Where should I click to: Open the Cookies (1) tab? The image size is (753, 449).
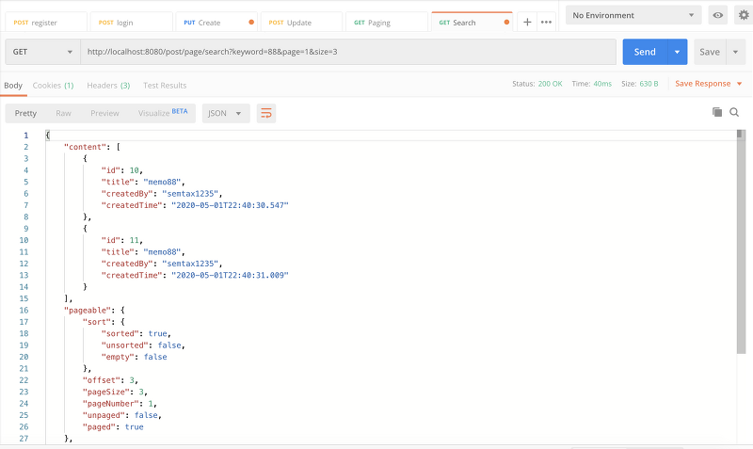(53, 86)
